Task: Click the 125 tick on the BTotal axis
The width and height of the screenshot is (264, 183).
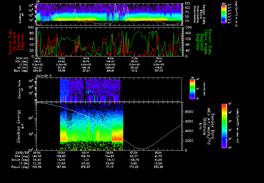Action: (188, 3)
